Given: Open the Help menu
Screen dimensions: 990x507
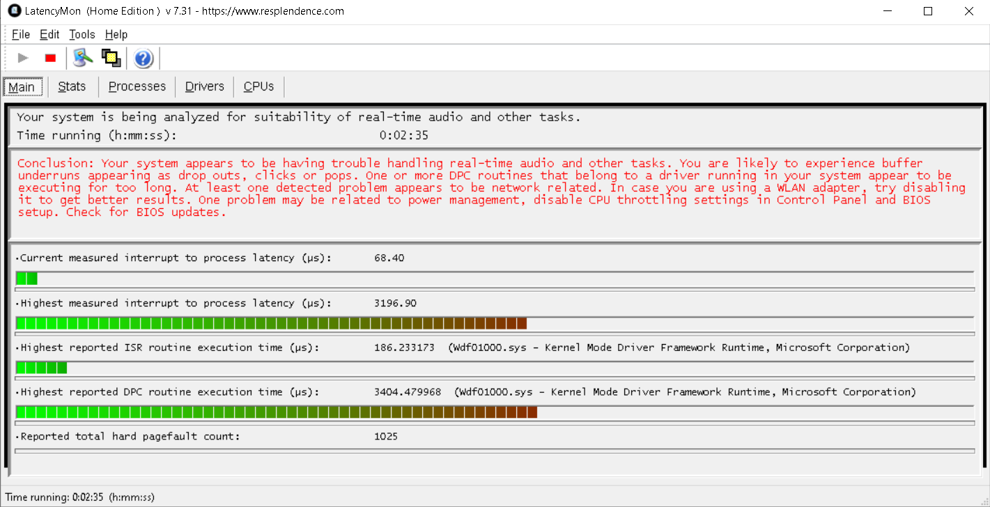Looking at the screenshot, I should coord(116,34).
